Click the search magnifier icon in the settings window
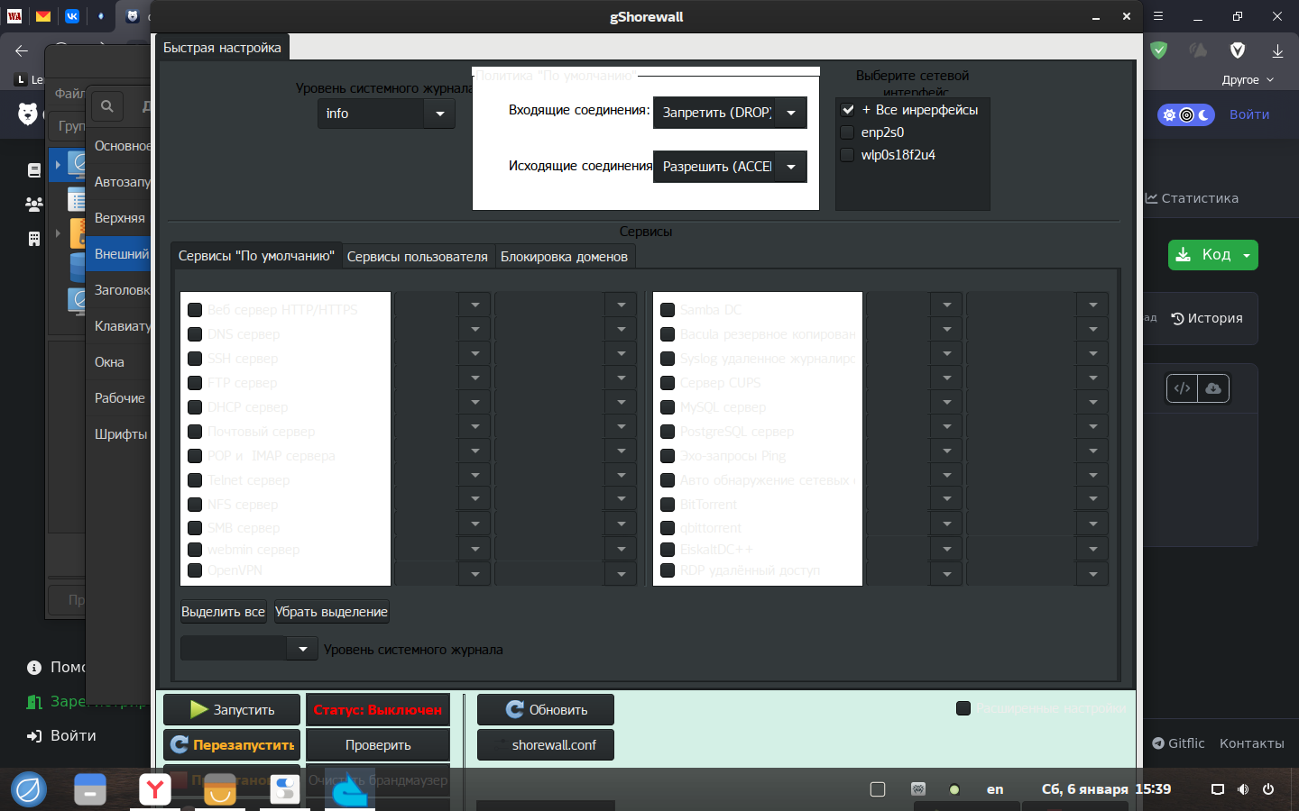This screenshot has width=1299, height=811. (106, 106)
